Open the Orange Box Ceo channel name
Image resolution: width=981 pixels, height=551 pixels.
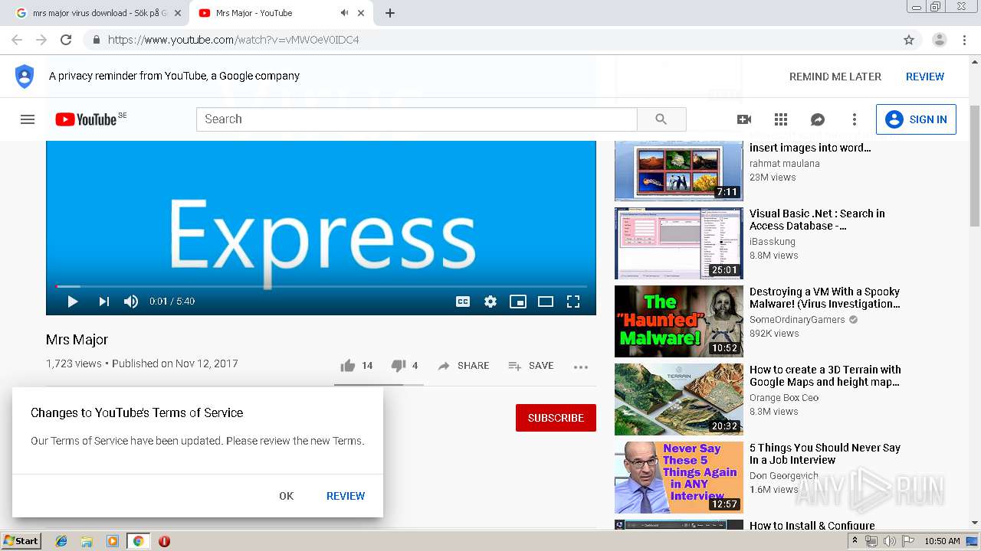coord(784,398)
